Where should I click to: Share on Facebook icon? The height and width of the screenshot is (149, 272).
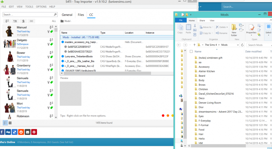click(x=2, y=132)
